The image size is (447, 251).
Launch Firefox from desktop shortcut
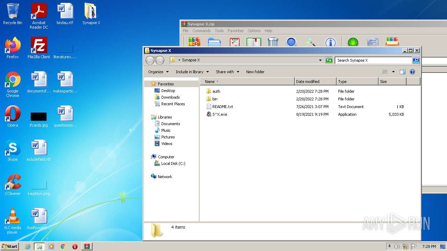(x=13, y=48)
